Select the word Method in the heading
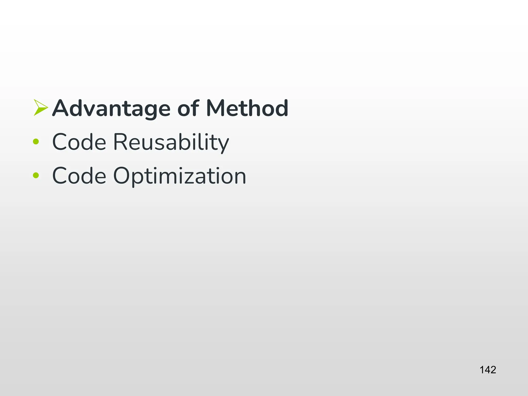The width and height of the screenshot is (528, 396). point(247,108)
